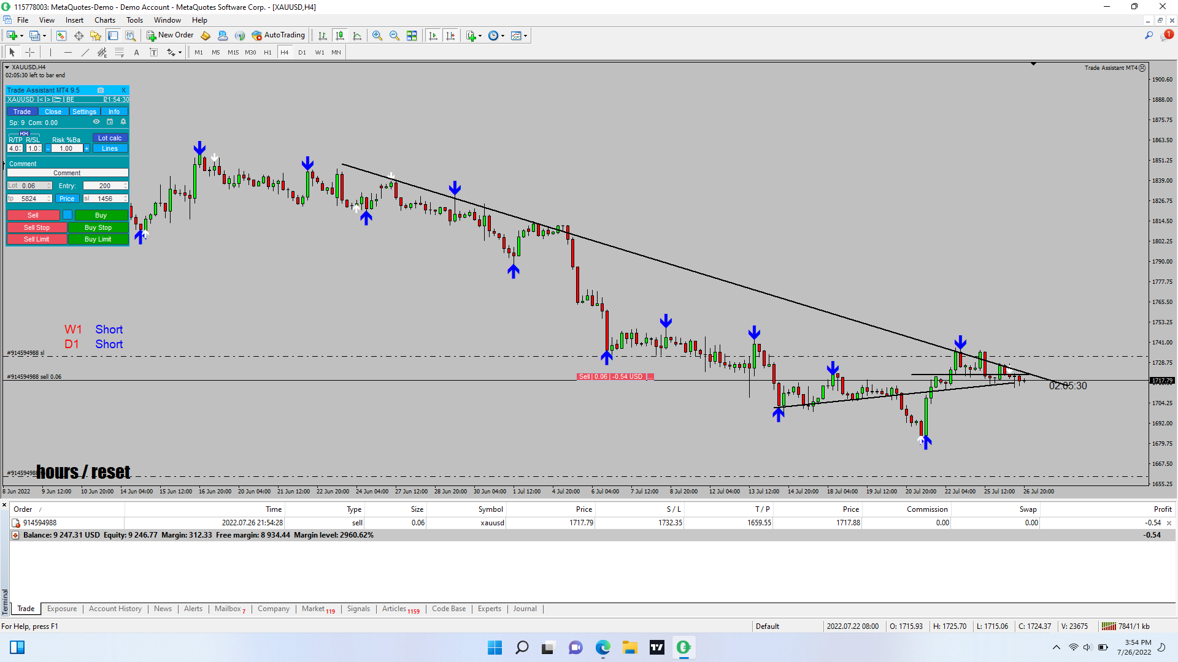Select the trendline drawing tool
The height and width of the screenshot is (662, 1178).
[x=85, y=52]
